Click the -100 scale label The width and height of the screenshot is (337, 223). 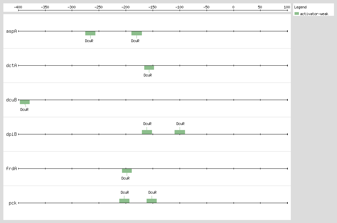pos(180,7)
